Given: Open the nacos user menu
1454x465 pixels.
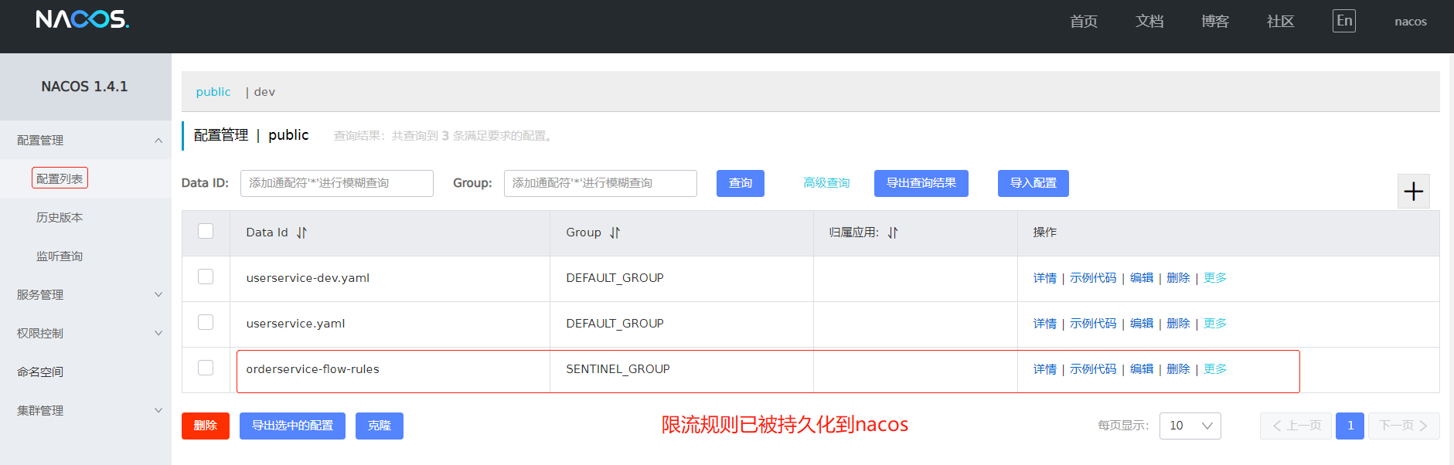Looking at the screenshot, I should pos(1411,22).
